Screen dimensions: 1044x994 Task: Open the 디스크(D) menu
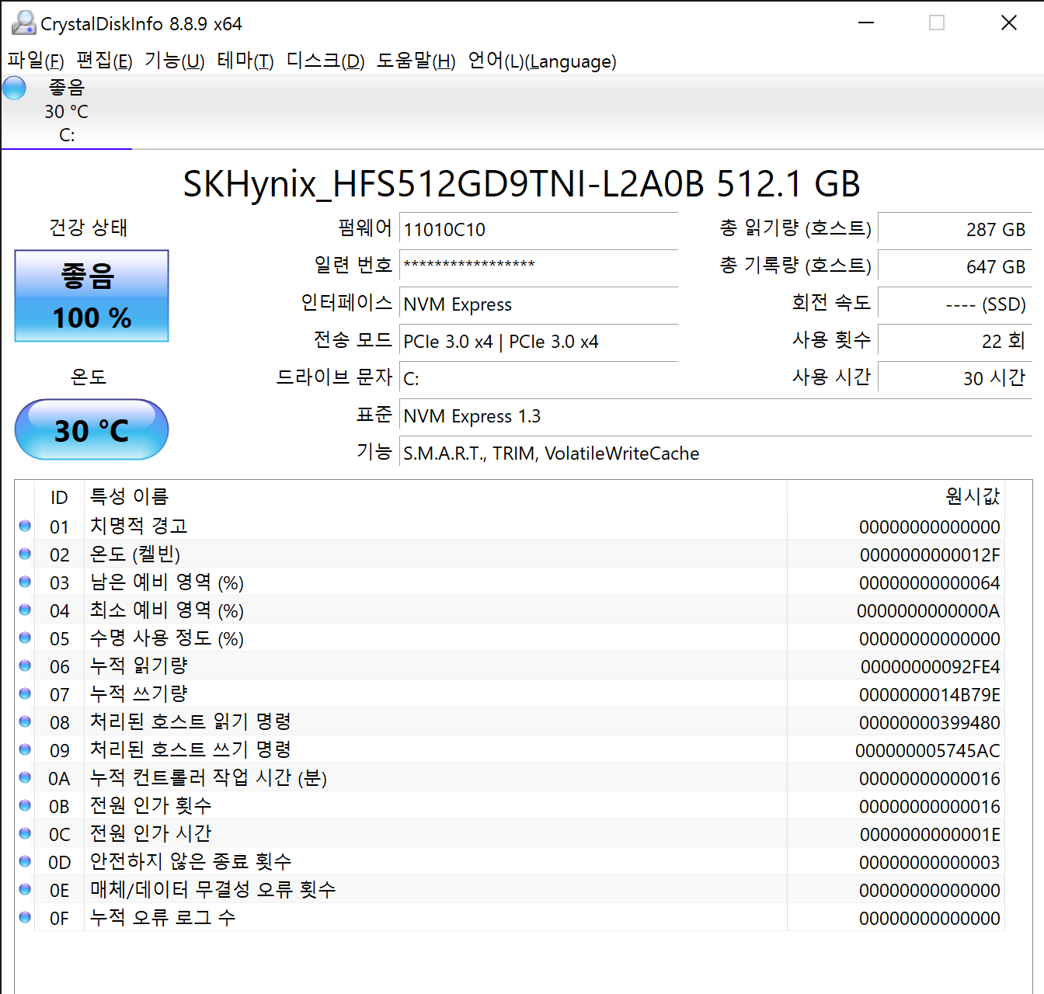[325, 61]
